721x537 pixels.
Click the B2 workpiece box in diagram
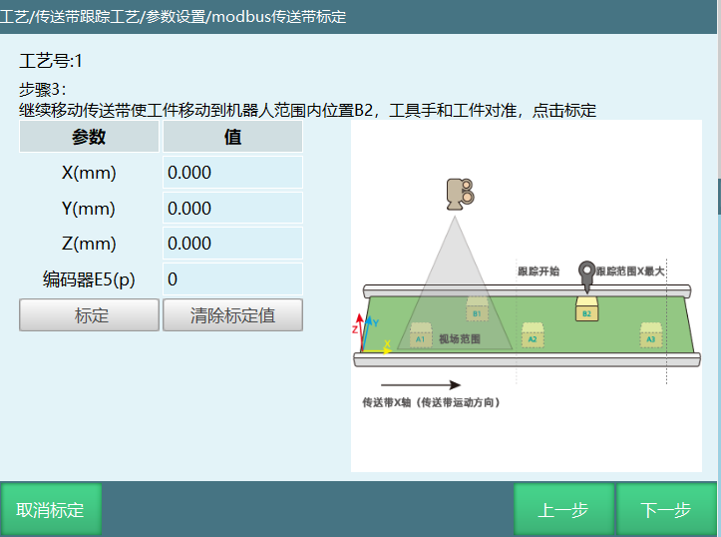[x=586, y=308]
